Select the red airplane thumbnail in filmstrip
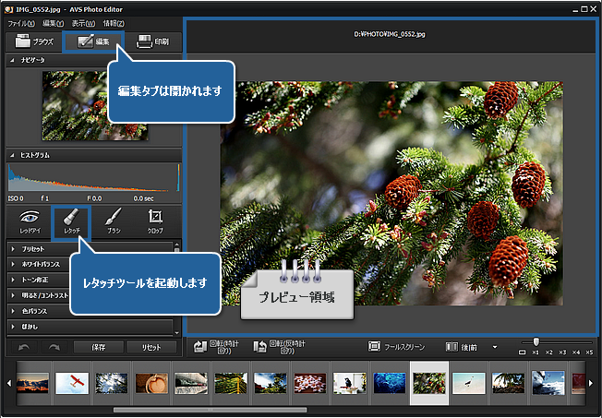 click(73, 382)
